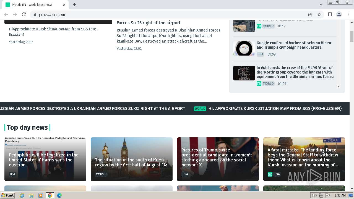Click the padlock site info icon
Viewport: 354px width, 199px height.
coord(35,14)
